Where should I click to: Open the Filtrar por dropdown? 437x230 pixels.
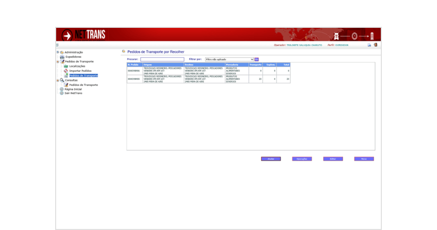(x=229, y=59)
